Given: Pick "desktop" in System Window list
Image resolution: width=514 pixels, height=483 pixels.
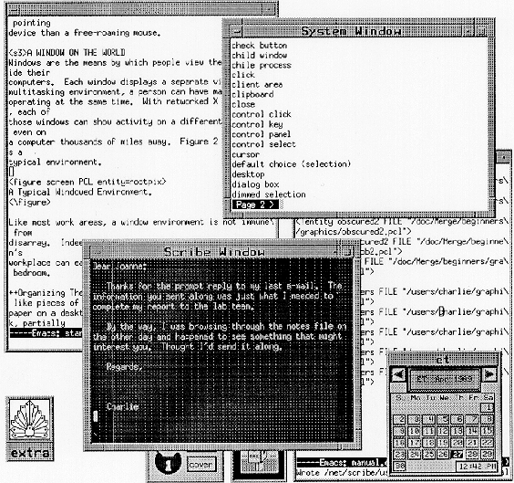Looking at the screenshot, I should (248, 174).
